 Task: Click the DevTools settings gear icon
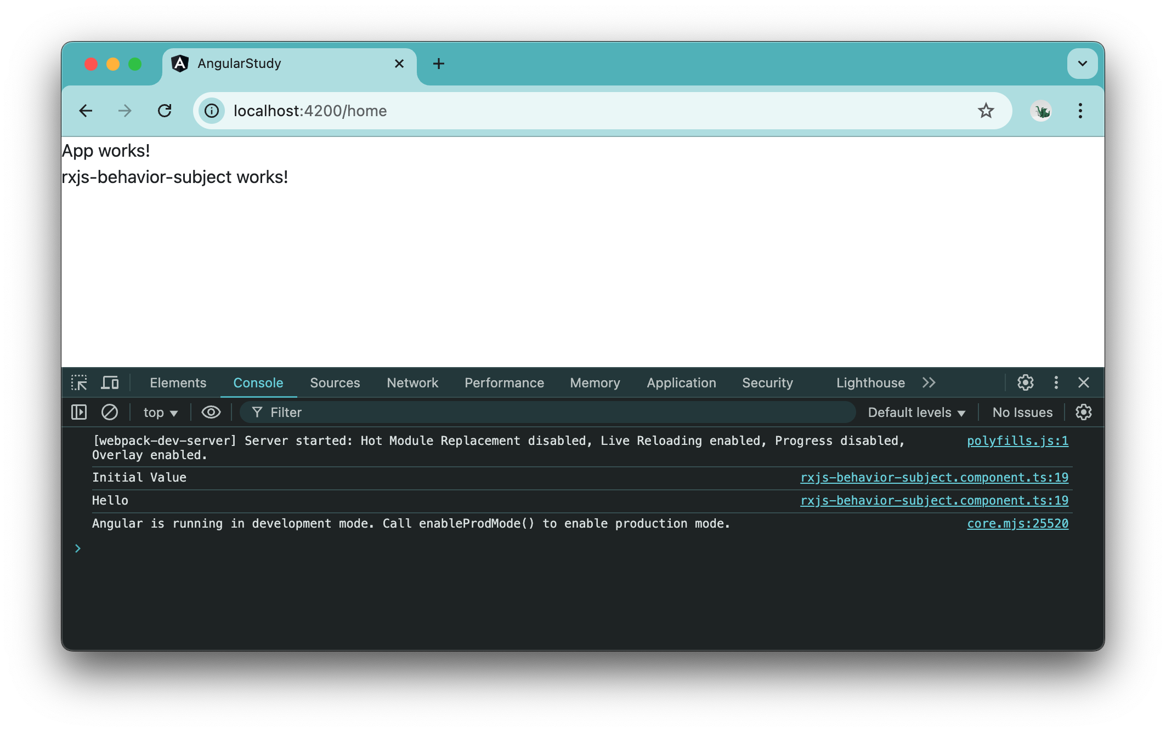(1026, 383)
